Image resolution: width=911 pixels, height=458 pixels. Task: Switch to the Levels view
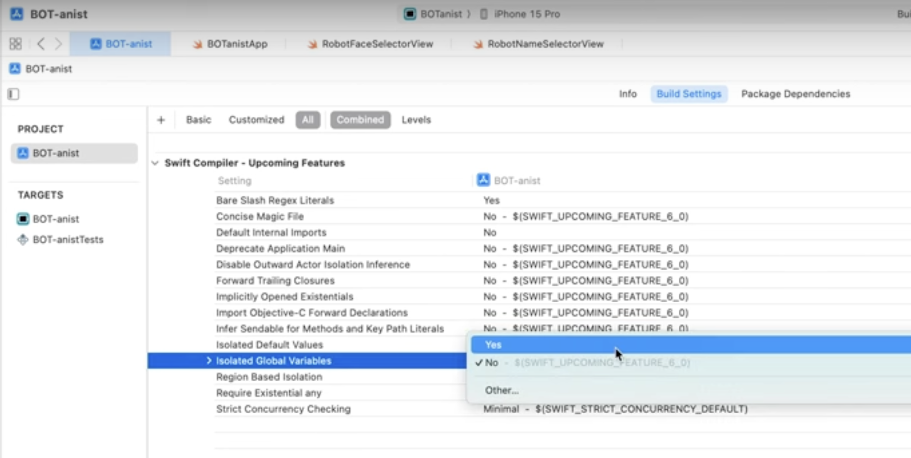coord(416,120)
